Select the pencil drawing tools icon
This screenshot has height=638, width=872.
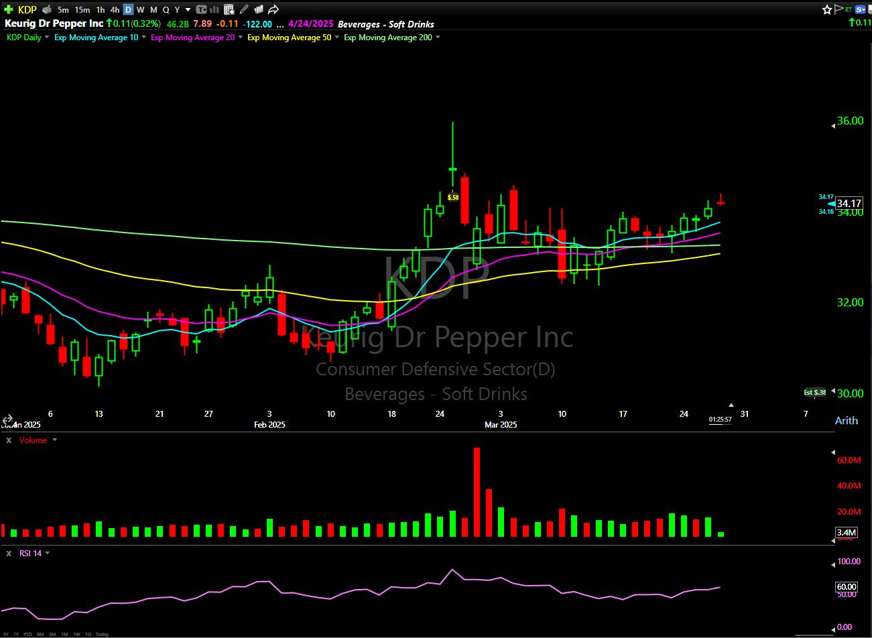click(x=244, y=9)
